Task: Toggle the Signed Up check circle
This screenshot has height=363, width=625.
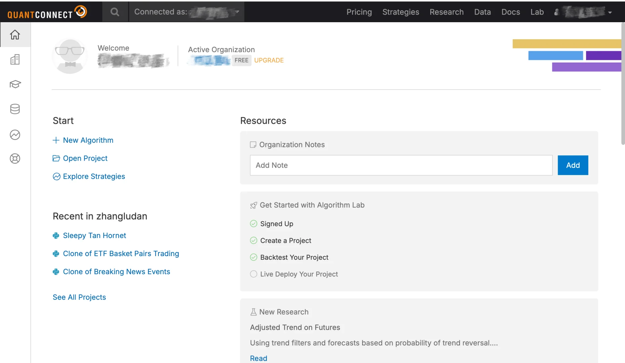Action: coord(253,224)
